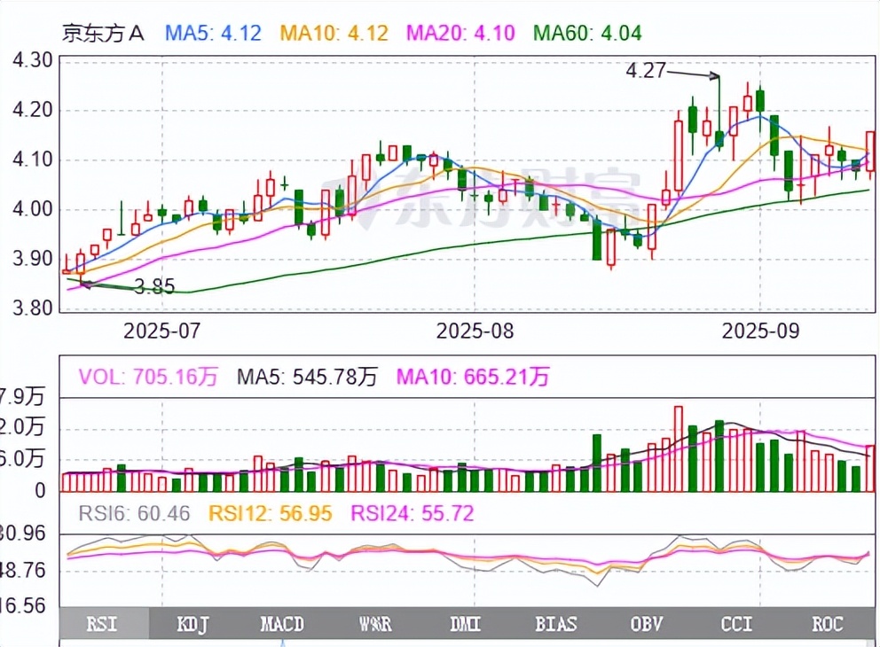Screen dimensions: 880x647
Task: Select the ROC indicator tab
Action: click(828, 623)
